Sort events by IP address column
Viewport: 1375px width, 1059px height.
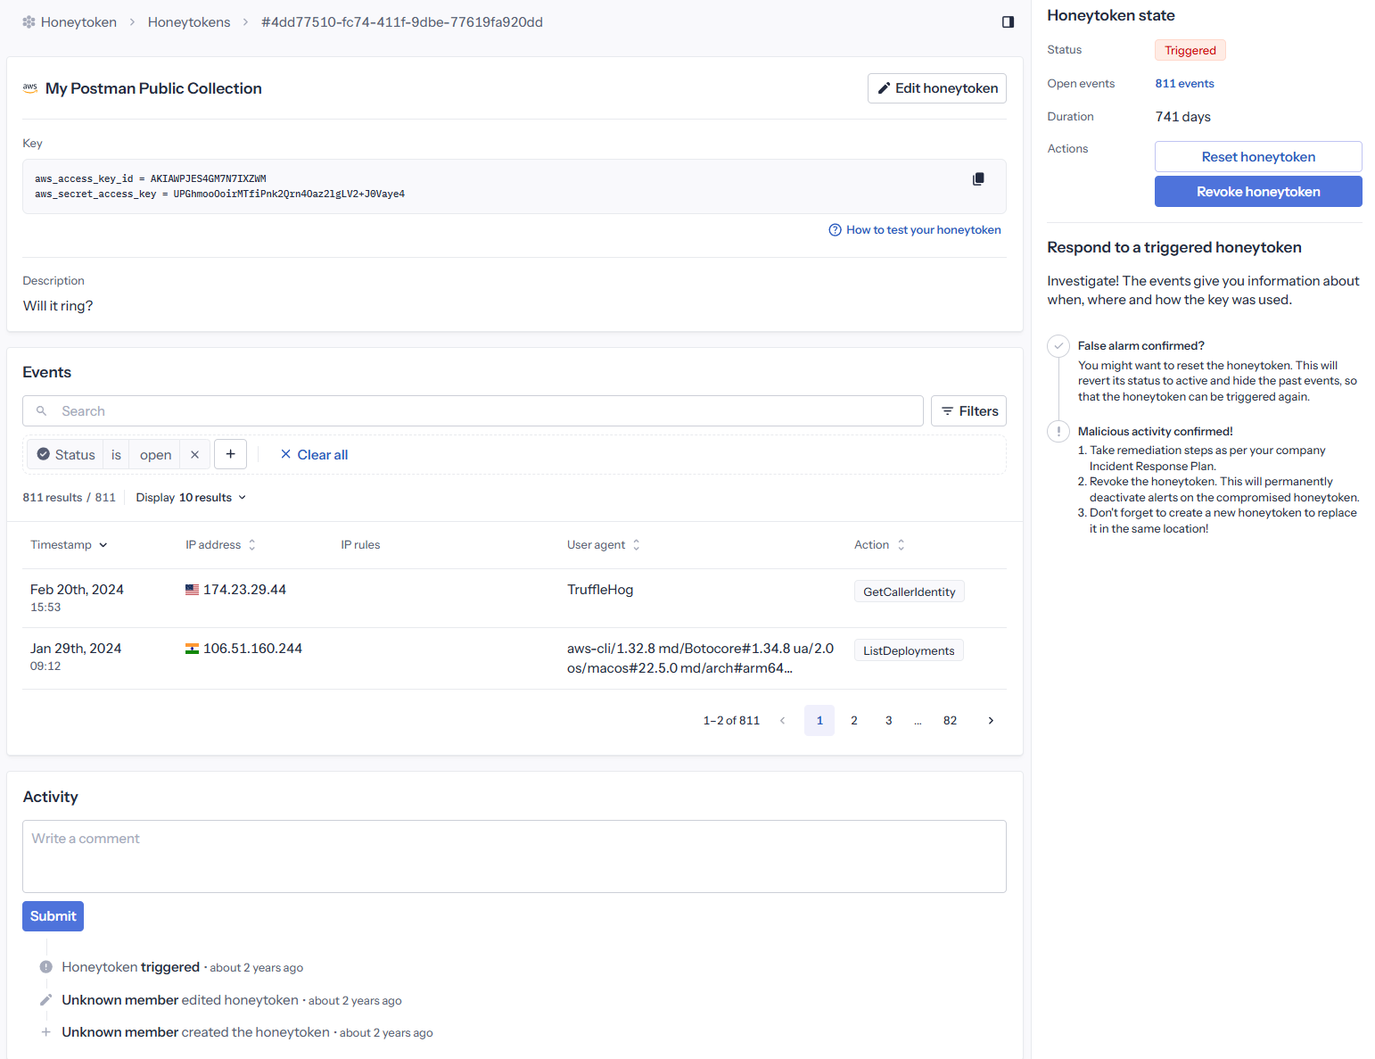coord(220,545)
